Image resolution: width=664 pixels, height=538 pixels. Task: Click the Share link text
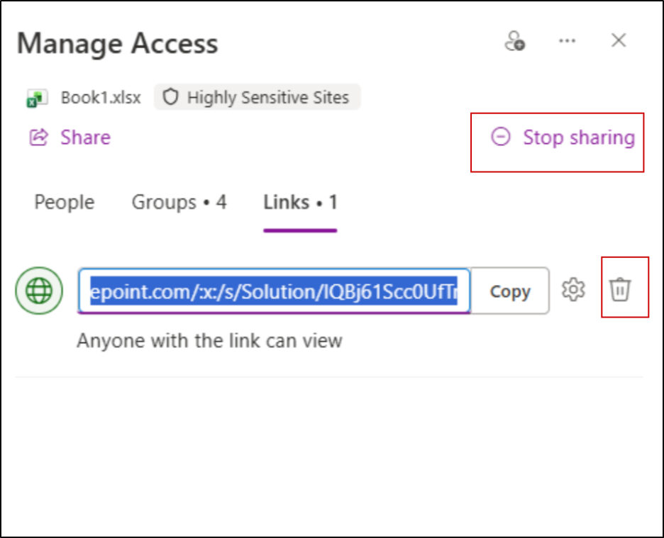pos(85,137)
